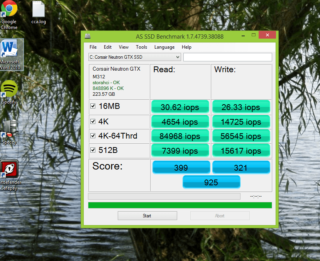Toggle the 16MB test checkbox
This screenshot has height=261, width=320.
coord(93,106)
